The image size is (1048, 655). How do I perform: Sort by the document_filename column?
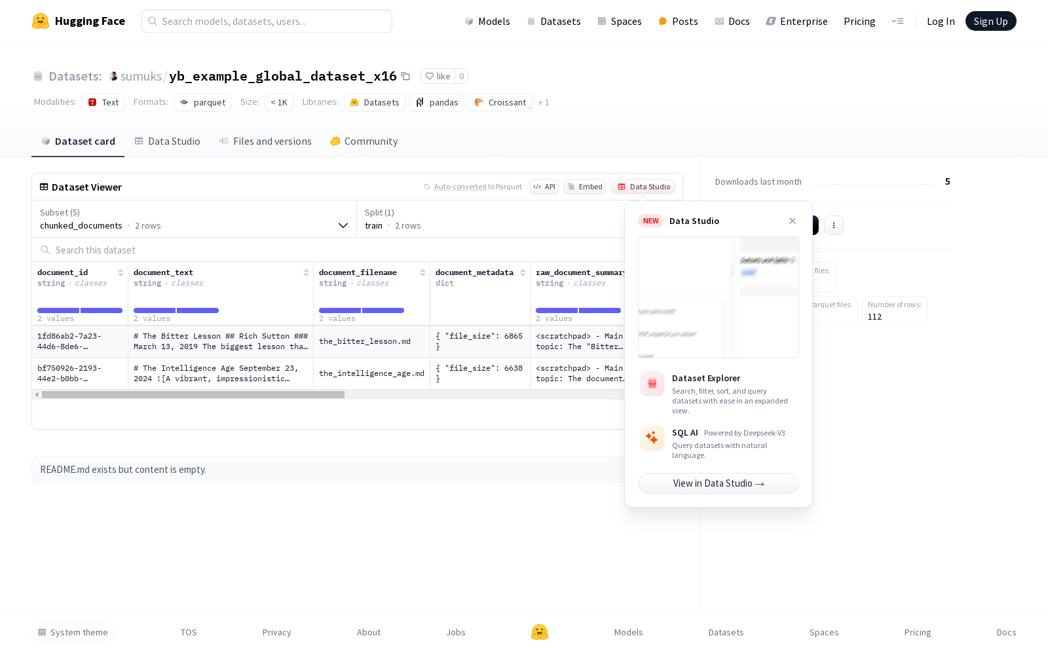pos(422,272)
